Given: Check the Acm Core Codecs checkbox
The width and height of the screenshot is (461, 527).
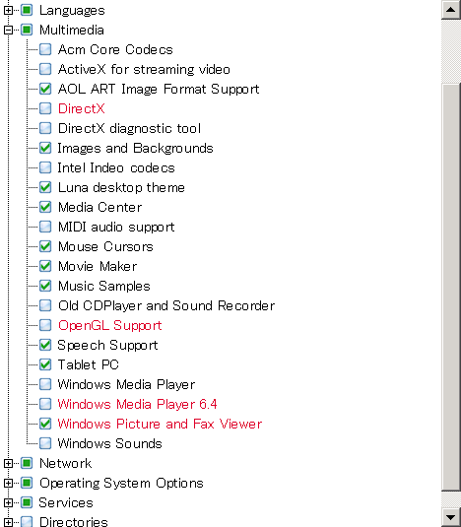Looking at the screenshot, I should point(45,49).
